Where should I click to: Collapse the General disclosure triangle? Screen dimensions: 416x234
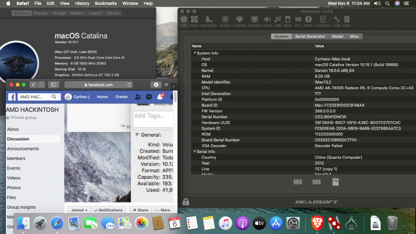point(137,135)
